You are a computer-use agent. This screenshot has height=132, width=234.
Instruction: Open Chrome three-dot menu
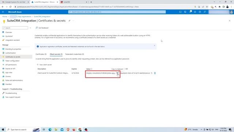point(231,7)
